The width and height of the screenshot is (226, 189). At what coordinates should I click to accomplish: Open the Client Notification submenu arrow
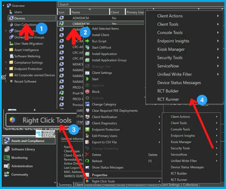point(159,117)
